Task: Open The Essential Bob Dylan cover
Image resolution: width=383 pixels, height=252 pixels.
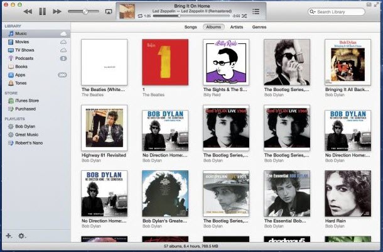Action: coord(287,194)
